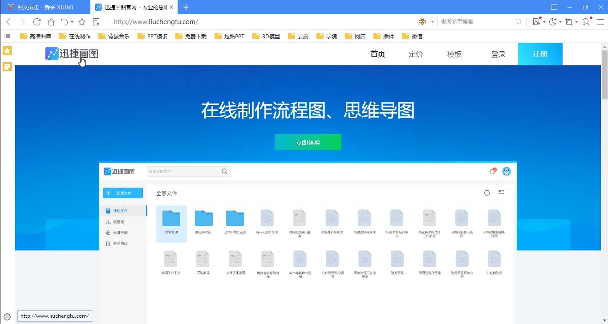Click the settings gear at bottom left
Viewport: 608px width, 324px height.
tap(7, 317)
